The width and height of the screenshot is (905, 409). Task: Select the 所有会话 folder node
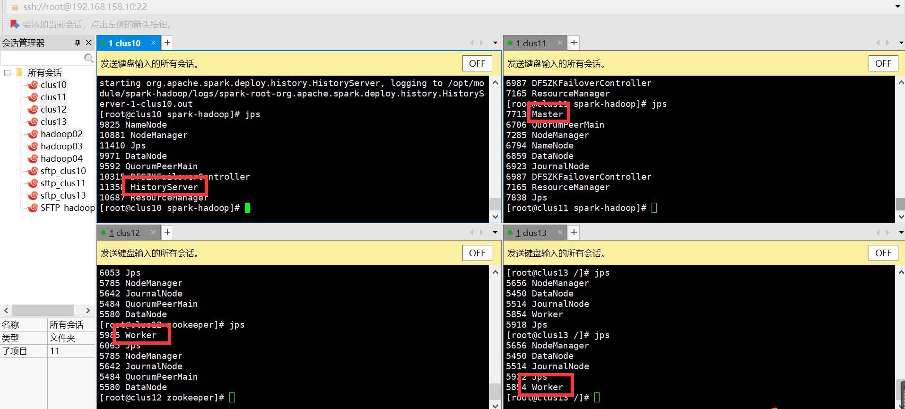44,72
